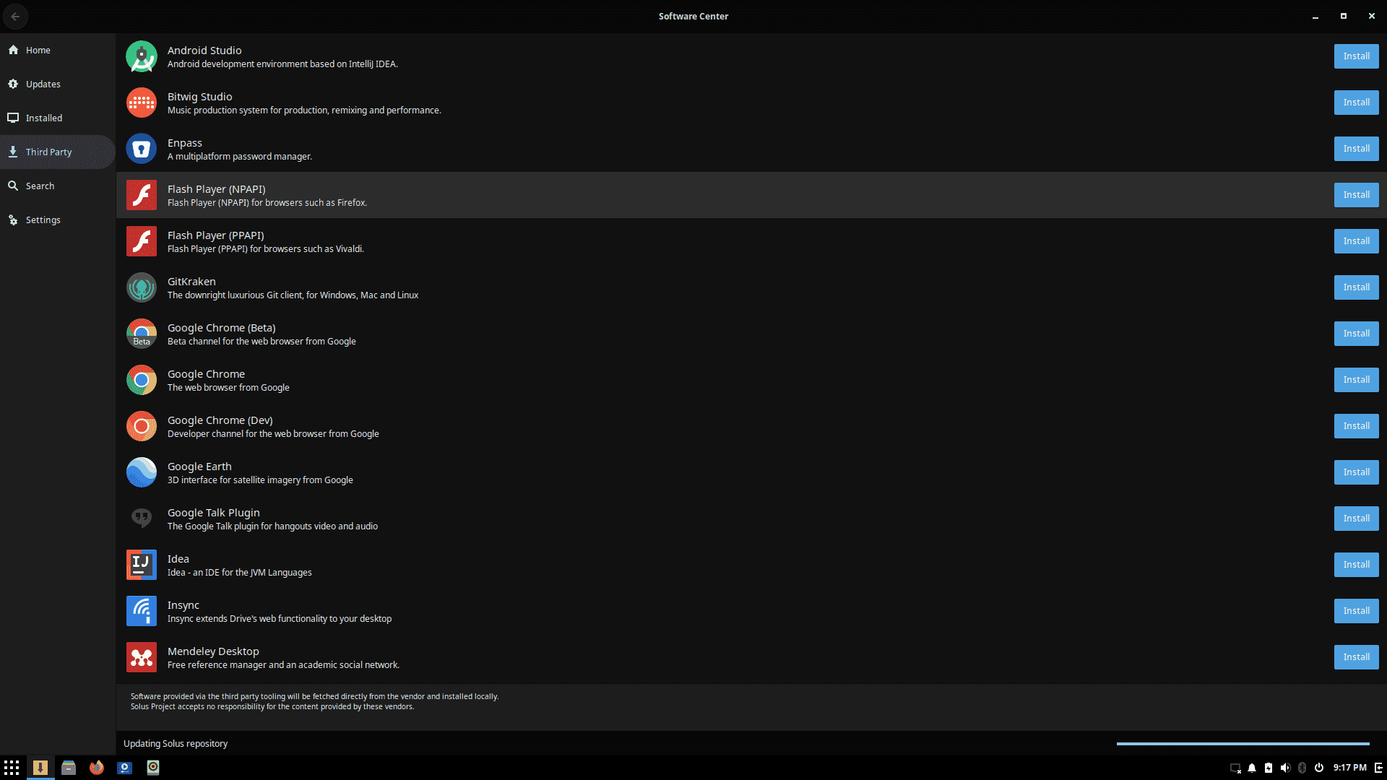Mute system volume in the tray

pos(1285,768)
